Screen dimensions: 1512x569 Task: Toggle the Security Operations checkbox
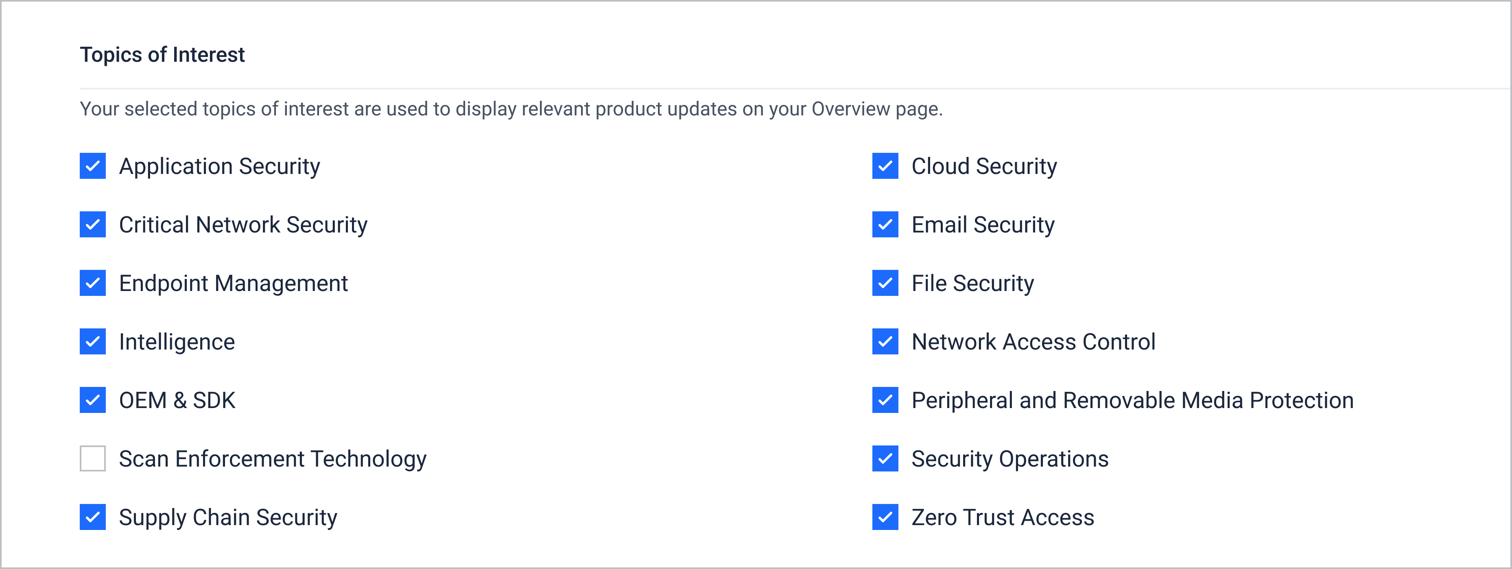coord(885,458)
